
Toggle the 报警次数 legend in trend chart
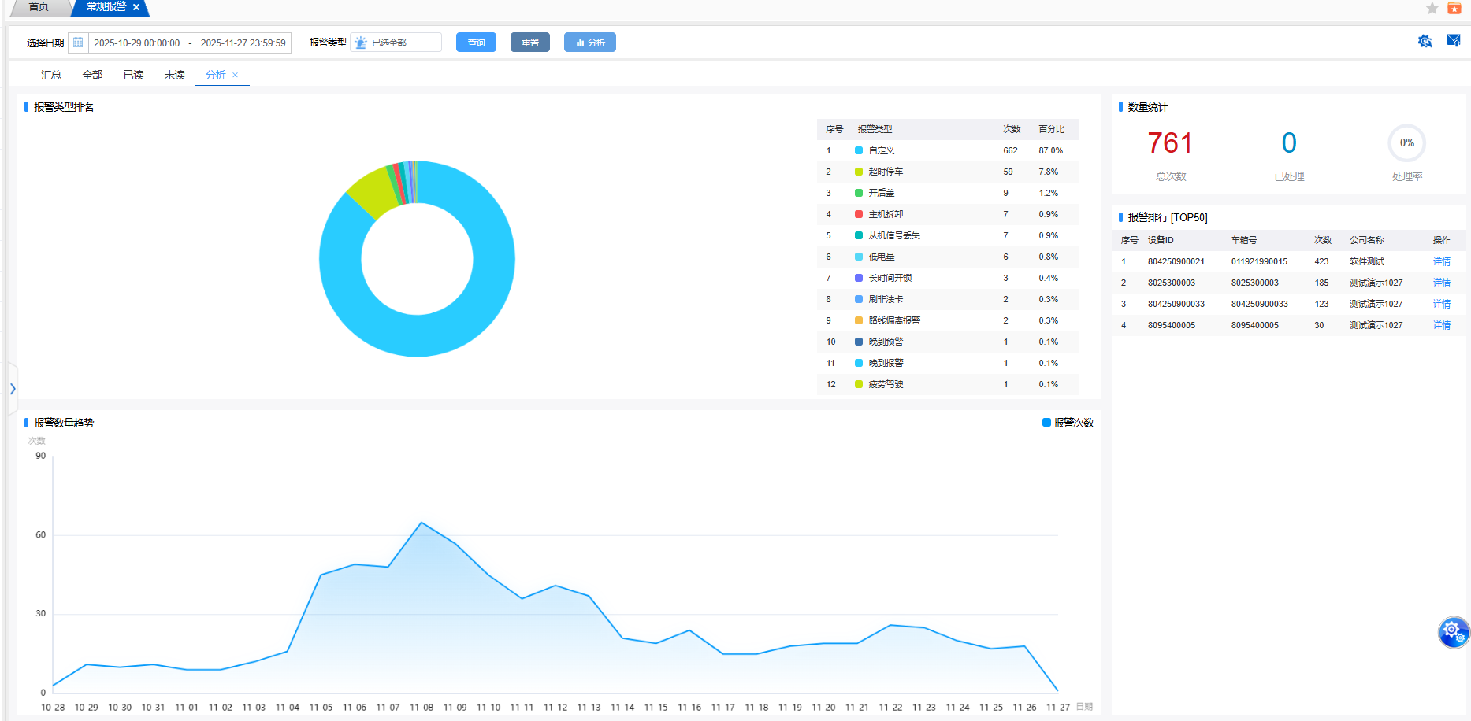tap(1068, 423)
